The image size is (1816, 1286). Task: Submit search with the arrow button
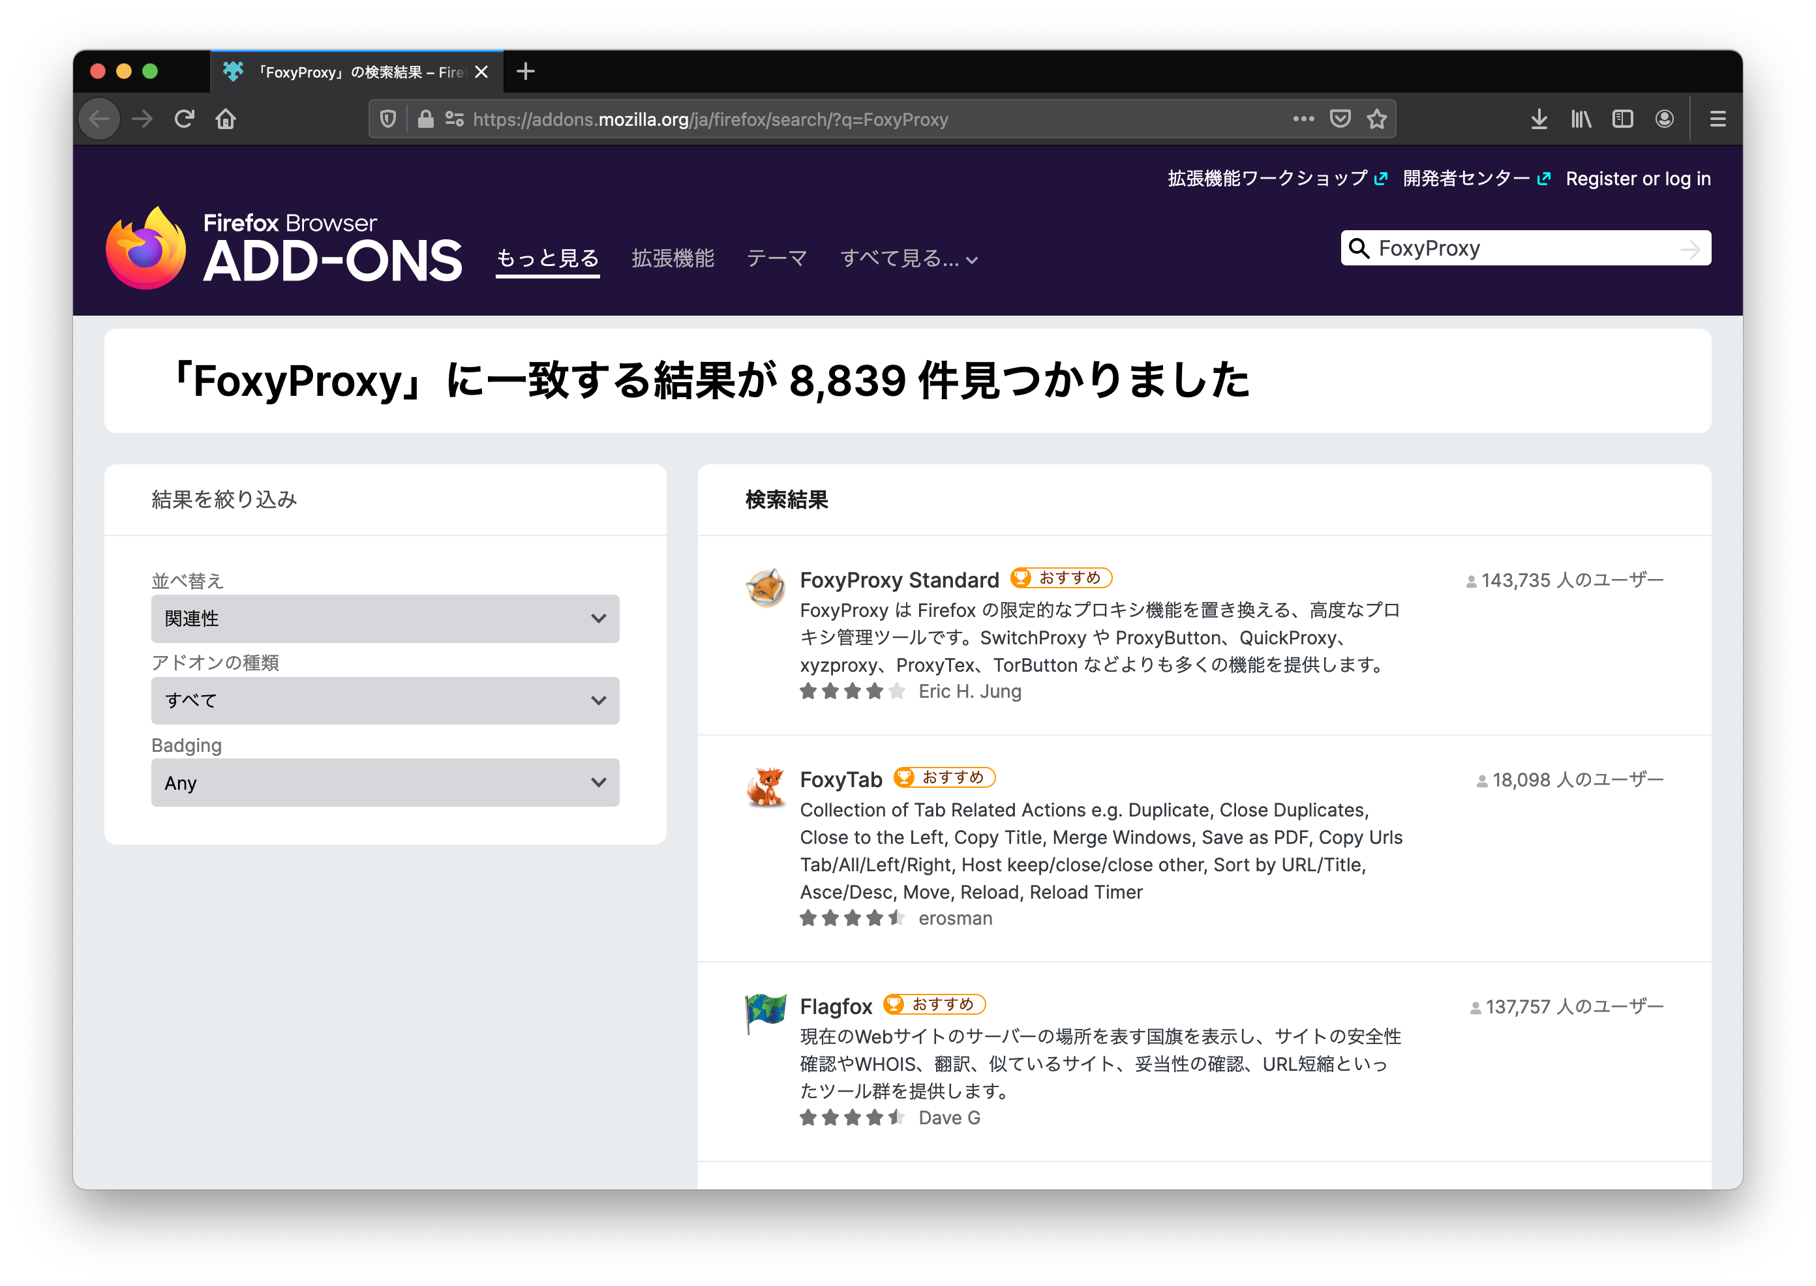pos(1690,249)
